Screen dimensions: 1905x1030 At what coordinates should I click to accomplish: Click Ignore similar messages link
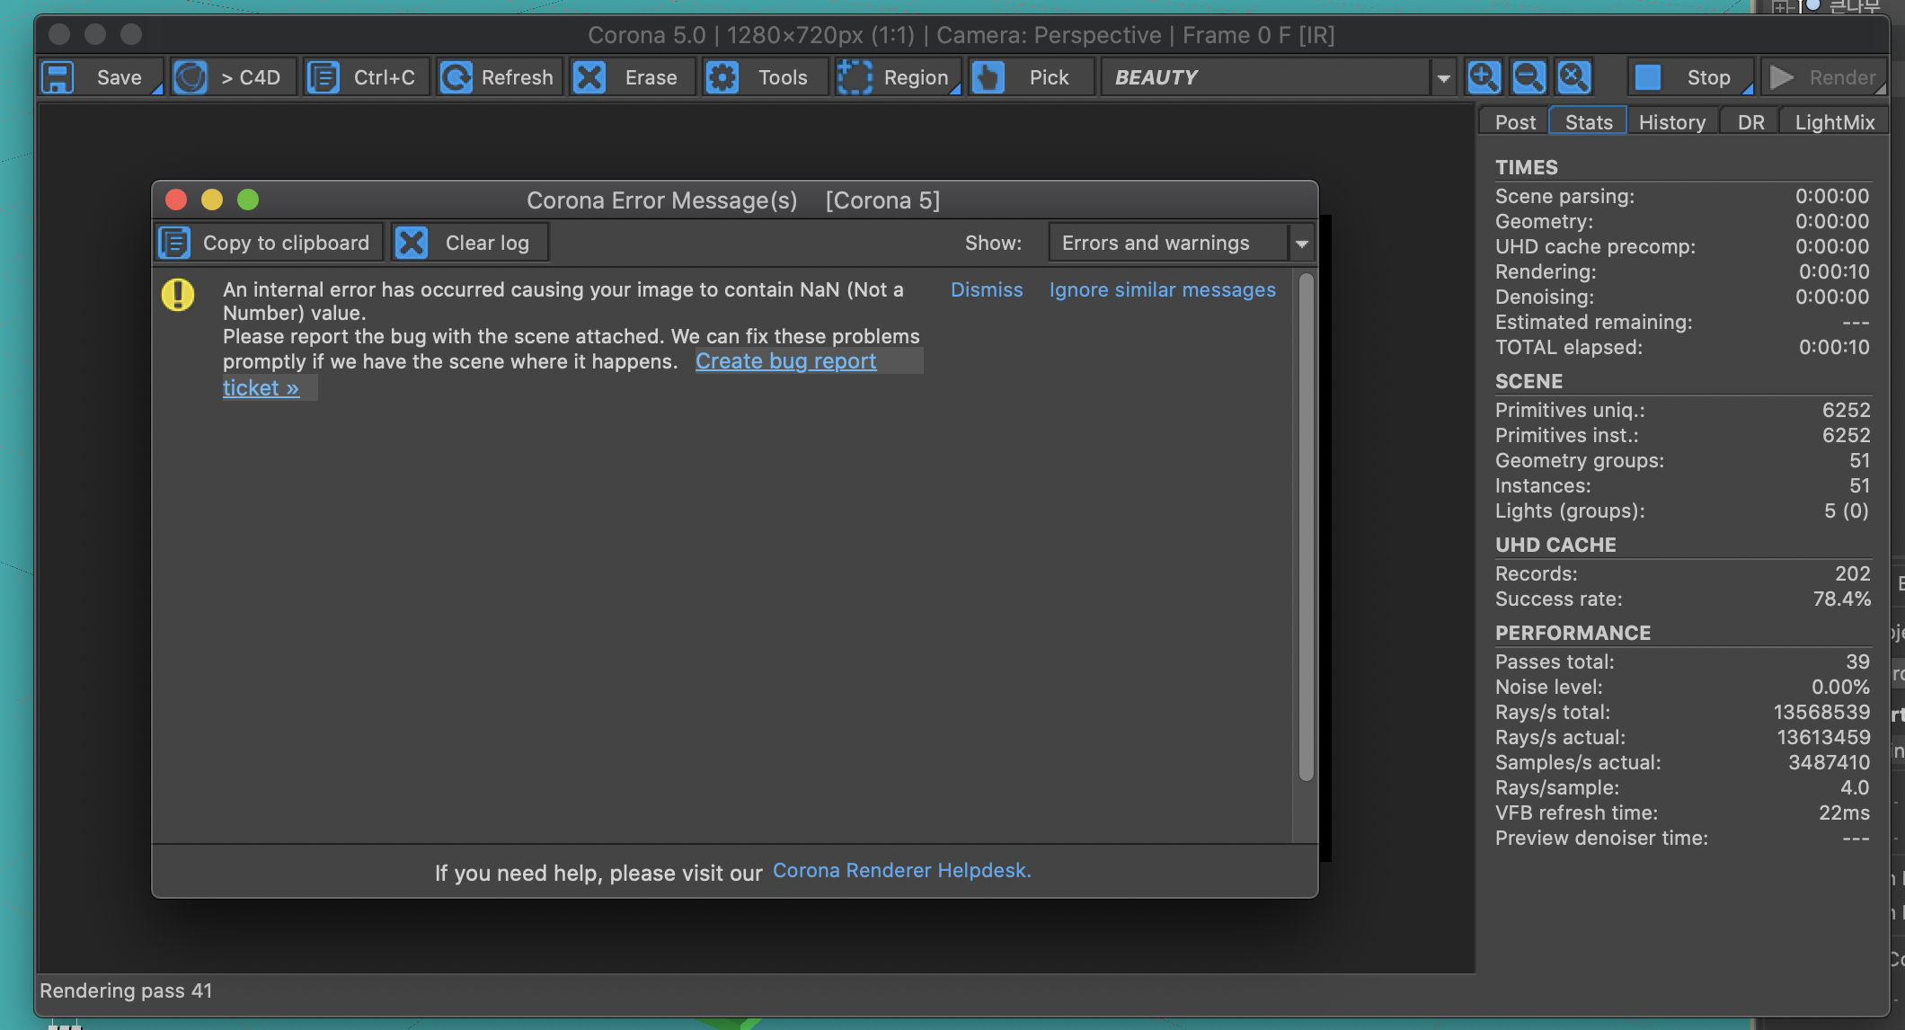coord(1163,289)
